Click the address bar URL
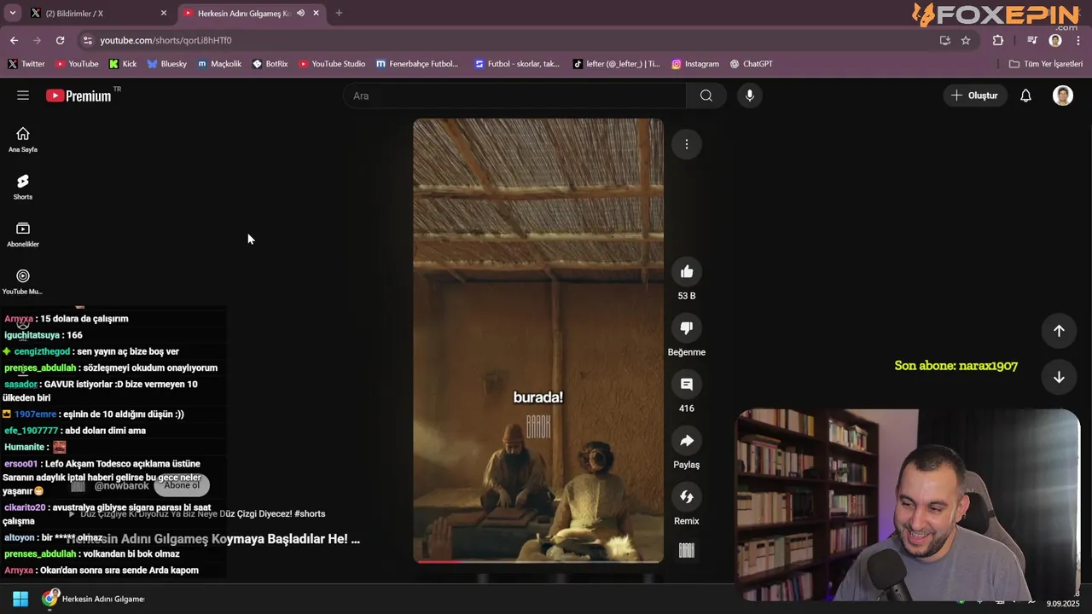The width and height of the screenshot is (1092, 614). pos(166,40)
